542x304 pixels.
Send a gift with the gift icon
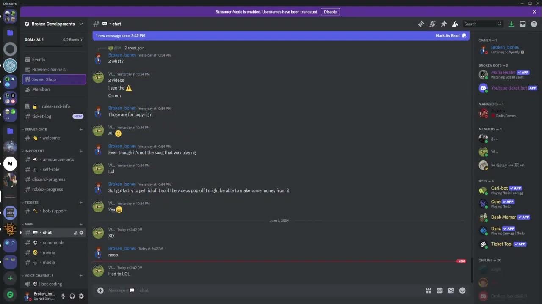(x=429, y=290)
